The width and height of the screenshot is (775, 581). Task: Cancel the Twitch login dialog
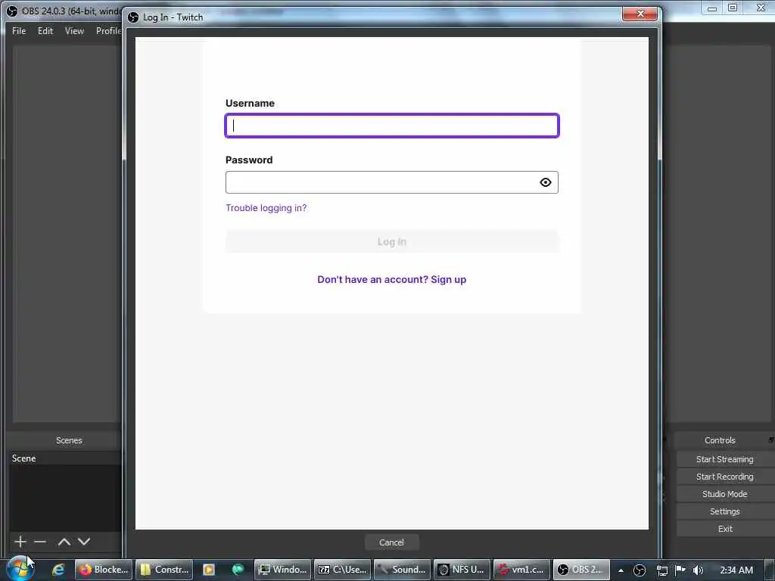[x=391, y=542]
